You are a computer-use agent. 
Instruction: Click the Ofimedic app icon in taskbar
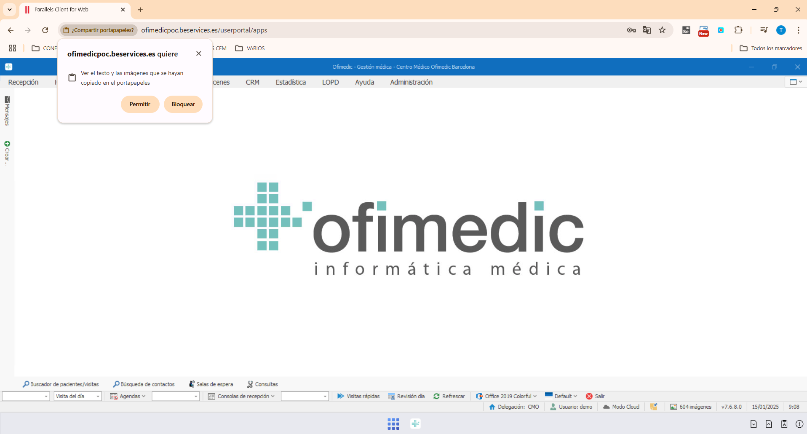tap(415, 424)
